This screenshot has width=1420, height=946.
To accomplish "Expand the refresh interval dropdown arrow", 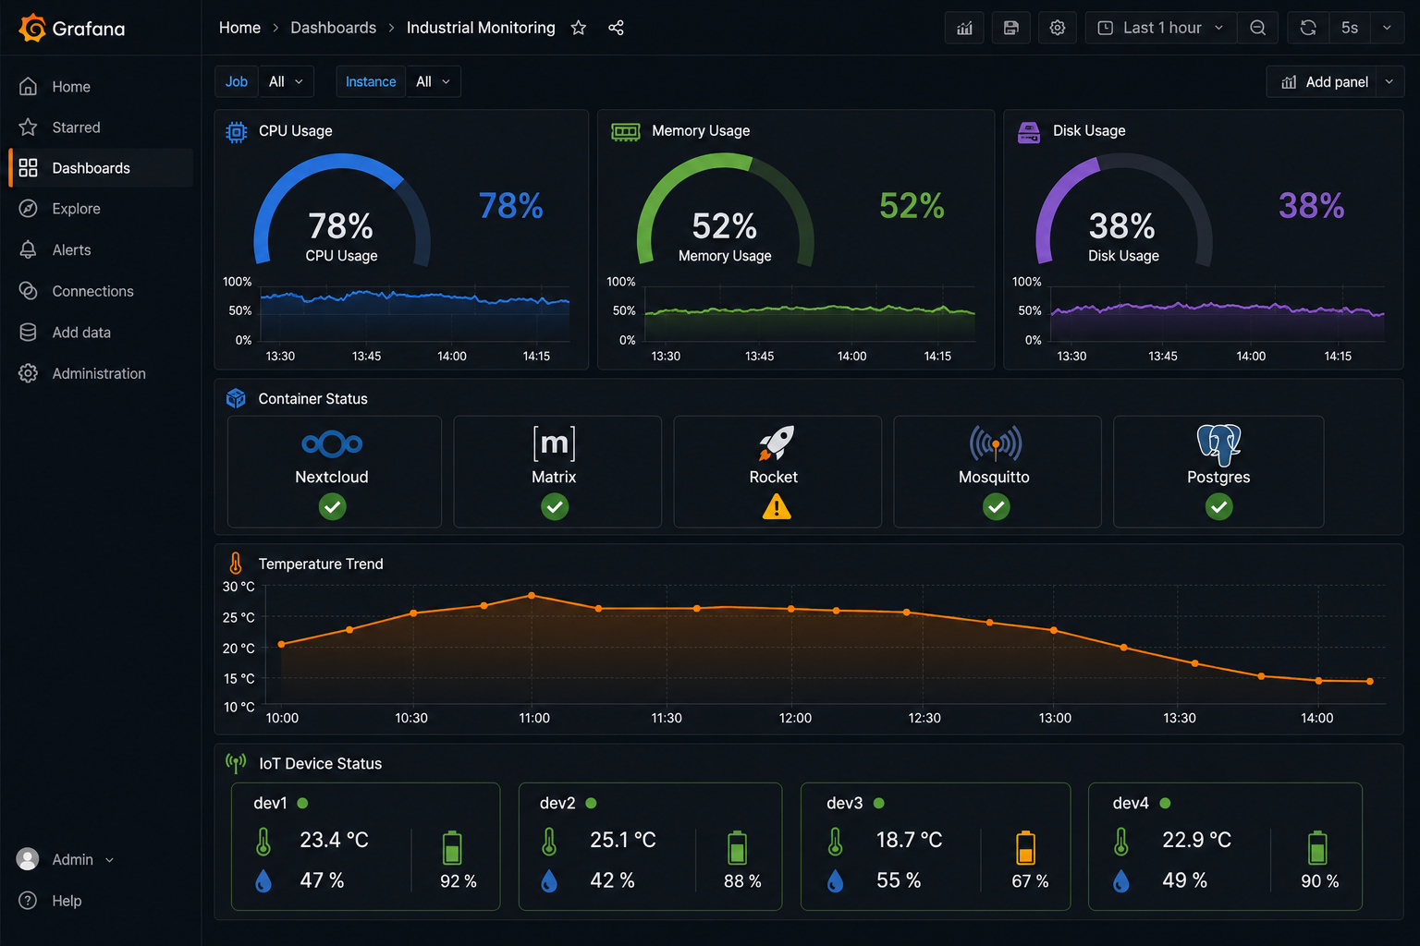I will pos(1387,28).
